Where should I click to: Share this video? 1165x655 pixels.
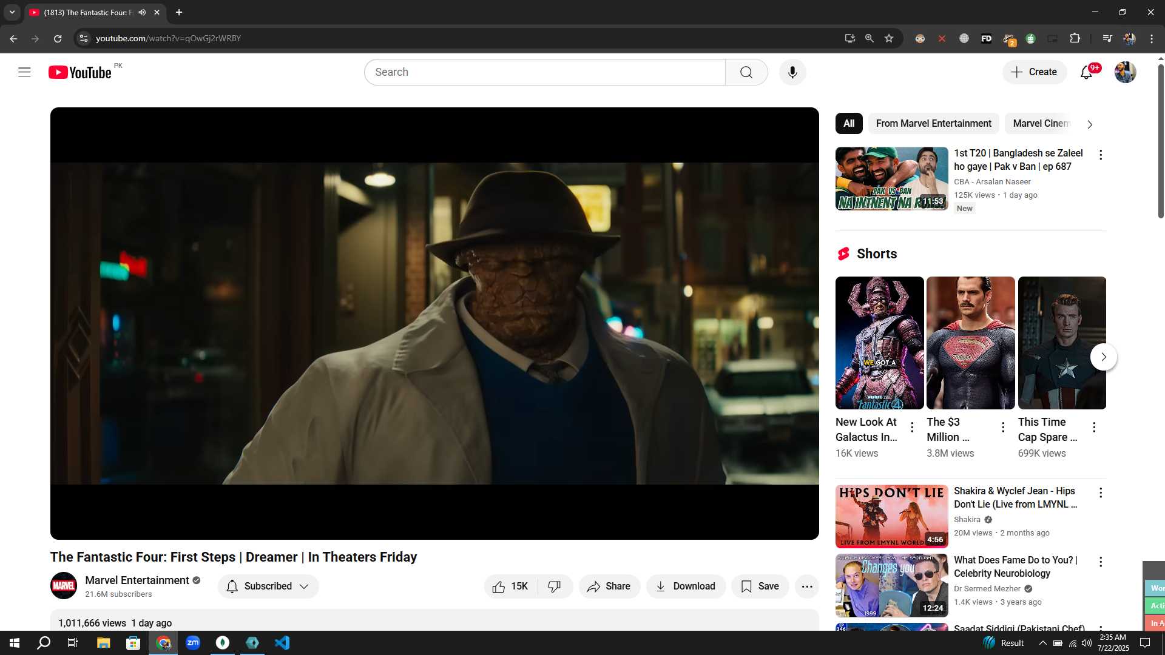click(609, 586)
